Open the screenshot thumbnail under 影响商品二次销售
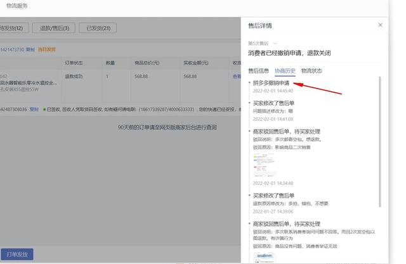This screenshot has width=406, height=264. pos(263,165)
